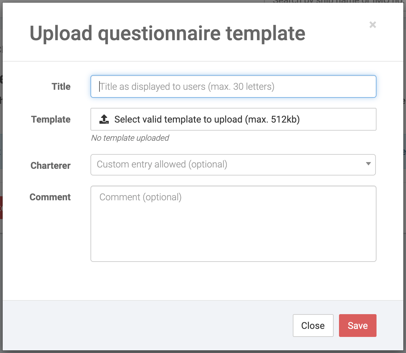Screen dimensions: 406x353
Task: Click the Title field label
Action: [61, 86]
